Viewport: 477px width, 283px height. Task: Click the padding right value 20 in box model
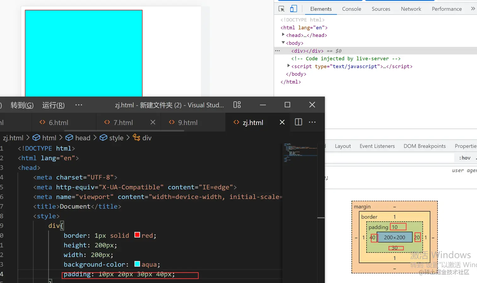point(417,237)
